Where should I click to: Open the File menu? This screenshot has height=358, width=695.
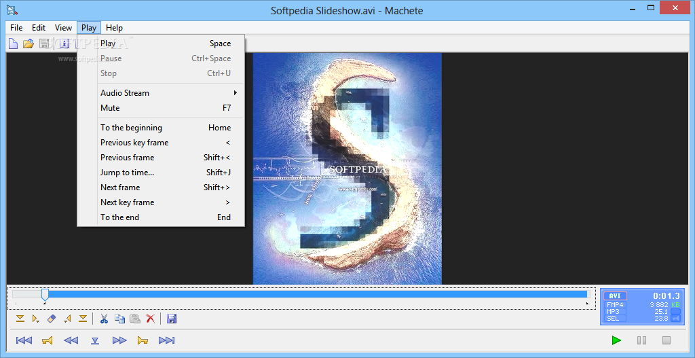16,27
